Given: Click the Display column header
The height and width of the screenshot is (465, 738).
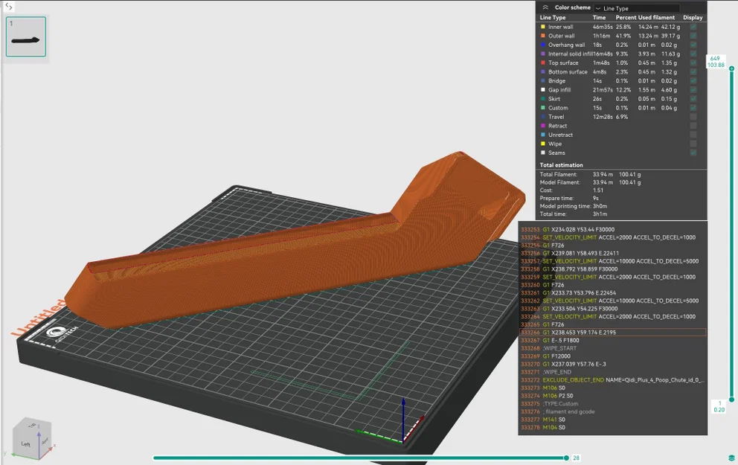Looking at the screenshot, I should (693, 17).
